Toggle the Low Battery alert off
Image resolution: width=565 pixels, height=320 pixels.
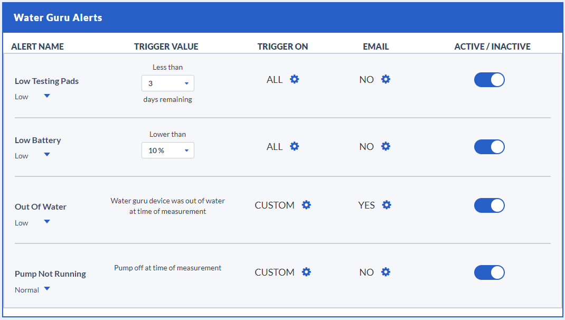489,147
